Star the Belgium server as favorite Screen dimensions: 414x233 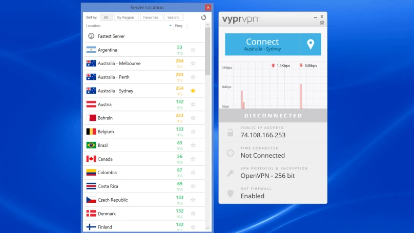coord(193,132)
